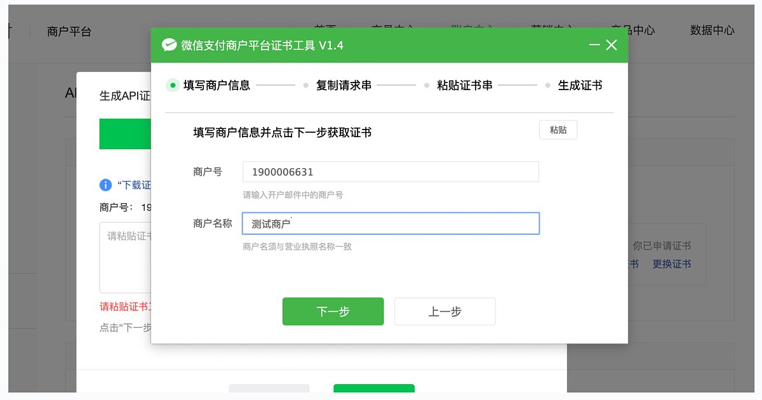Click the 你已申请证书 text in background

point(662,246)
